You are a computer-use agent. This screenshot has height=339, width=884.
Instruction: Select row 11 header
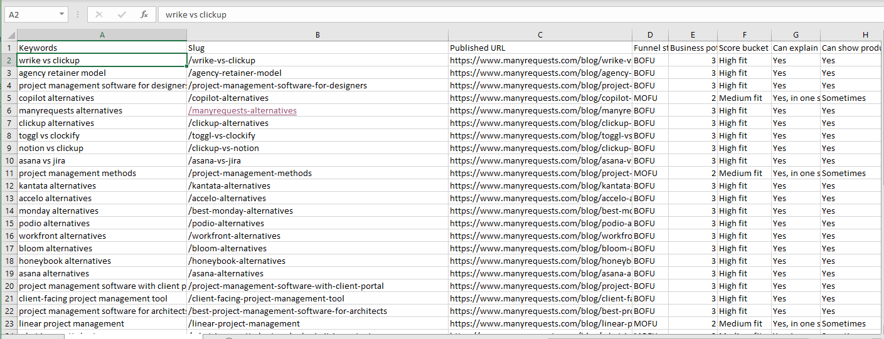(9, 173)
